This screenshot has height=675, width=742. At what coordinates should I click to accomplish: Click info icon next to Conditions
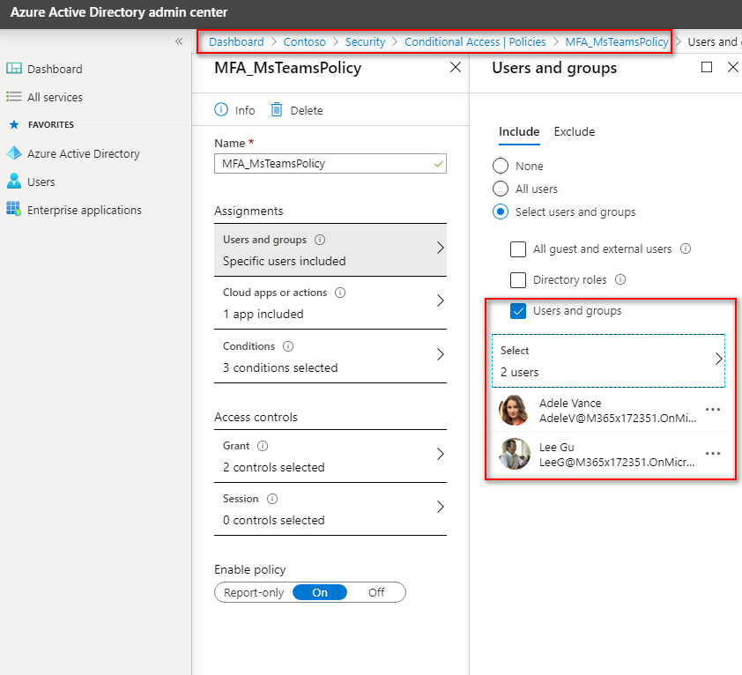[288, 346]
